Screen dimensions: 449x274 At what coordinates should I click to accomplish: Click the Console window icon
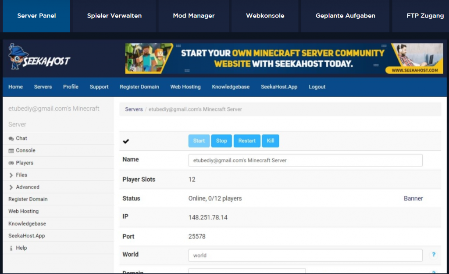coord(11,151)
